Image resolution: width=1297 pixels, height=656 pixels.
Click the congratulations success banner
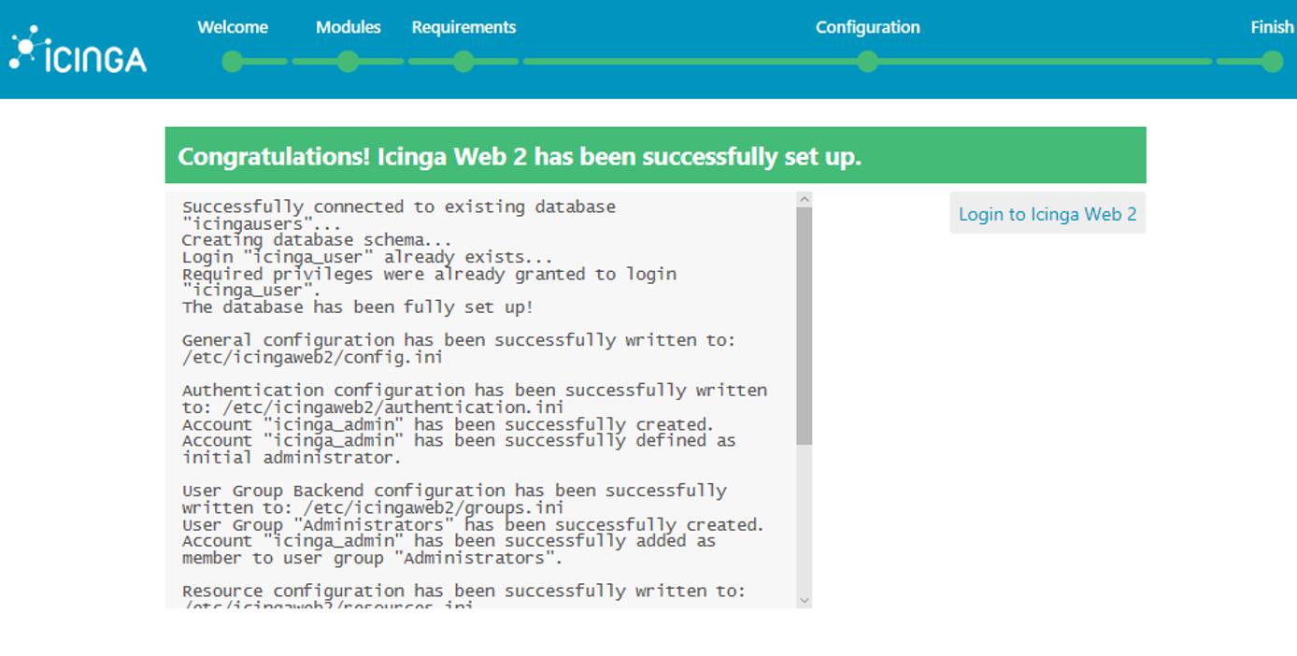click(x=654, y=154)
